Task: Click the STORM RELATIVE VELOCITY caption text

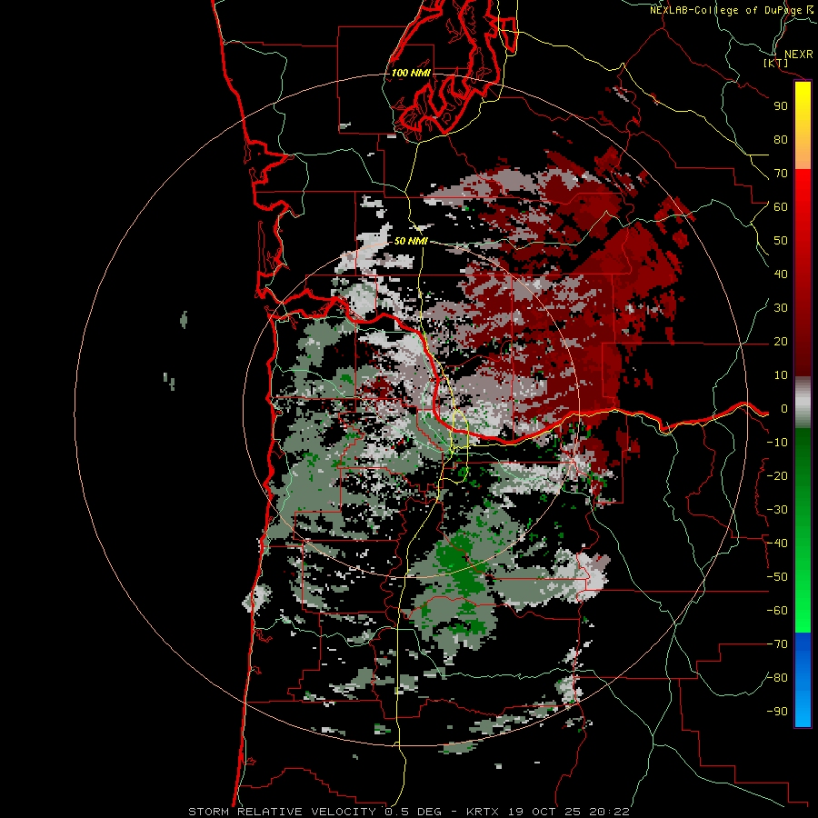Action: click(x=282, y=812)
